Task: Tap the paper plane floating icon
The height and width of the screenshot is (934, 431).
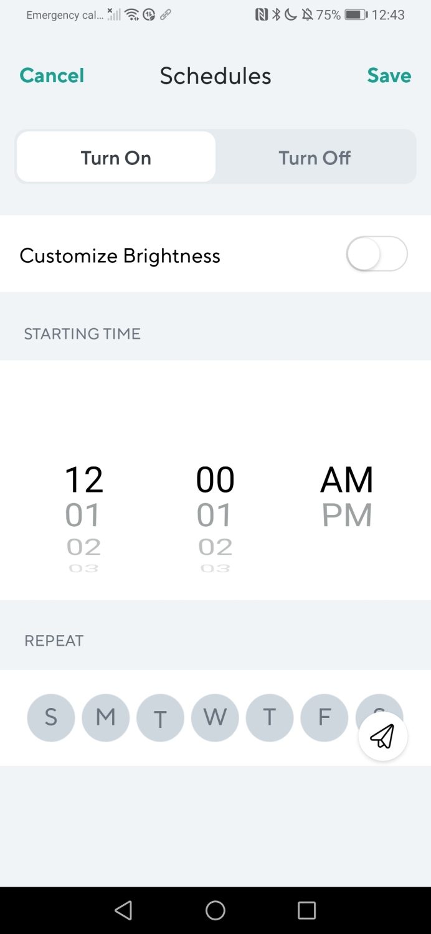Action: tap(383, 736)
